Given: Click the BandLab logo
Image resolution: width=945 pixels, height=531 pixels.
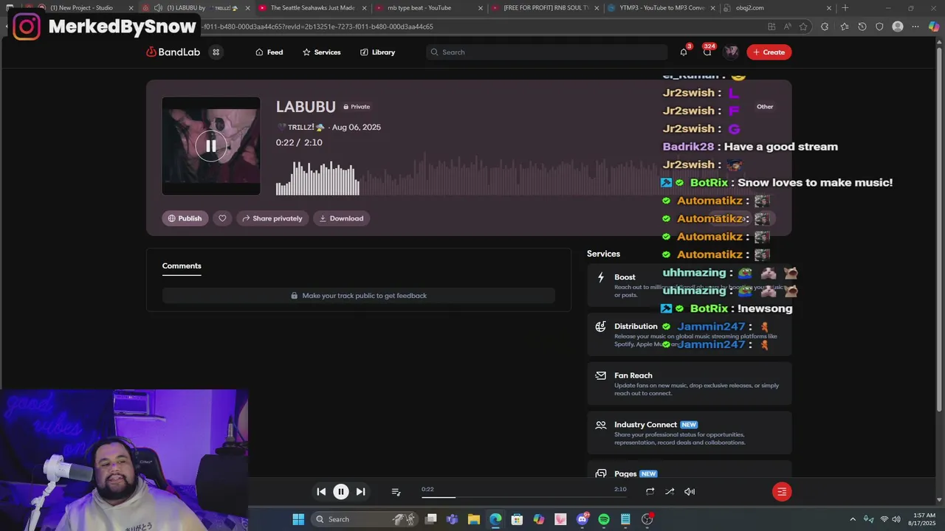Looking at the screenshot, I should tap(173, 52).
